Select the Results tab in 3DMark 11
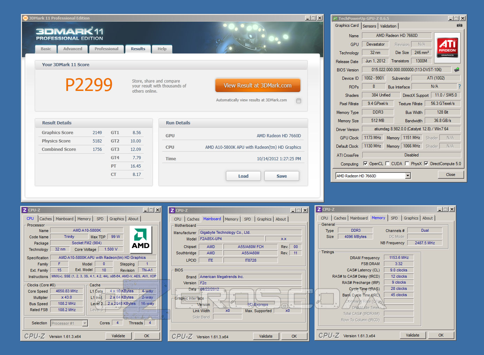This screenshot has width=484, height=355. (x=138, y=49)
